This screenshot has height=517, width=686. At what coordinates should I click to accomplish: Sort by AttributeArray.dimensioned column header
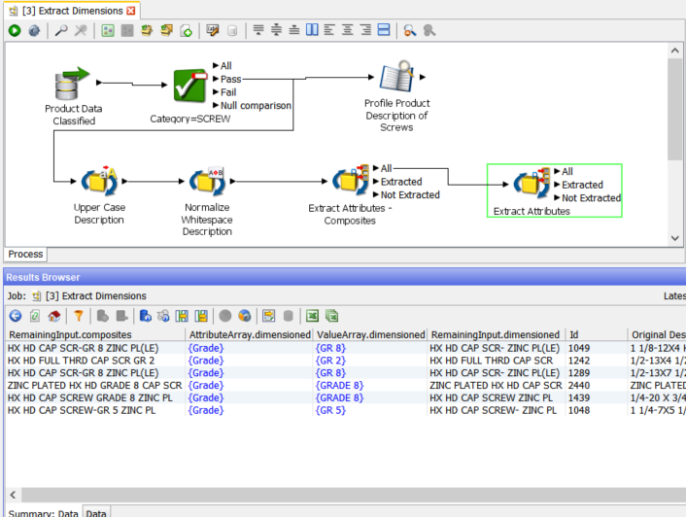(249, 334)
